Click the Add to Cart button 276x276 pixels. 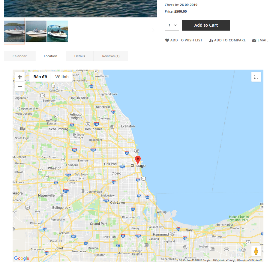tap(206, 25)
